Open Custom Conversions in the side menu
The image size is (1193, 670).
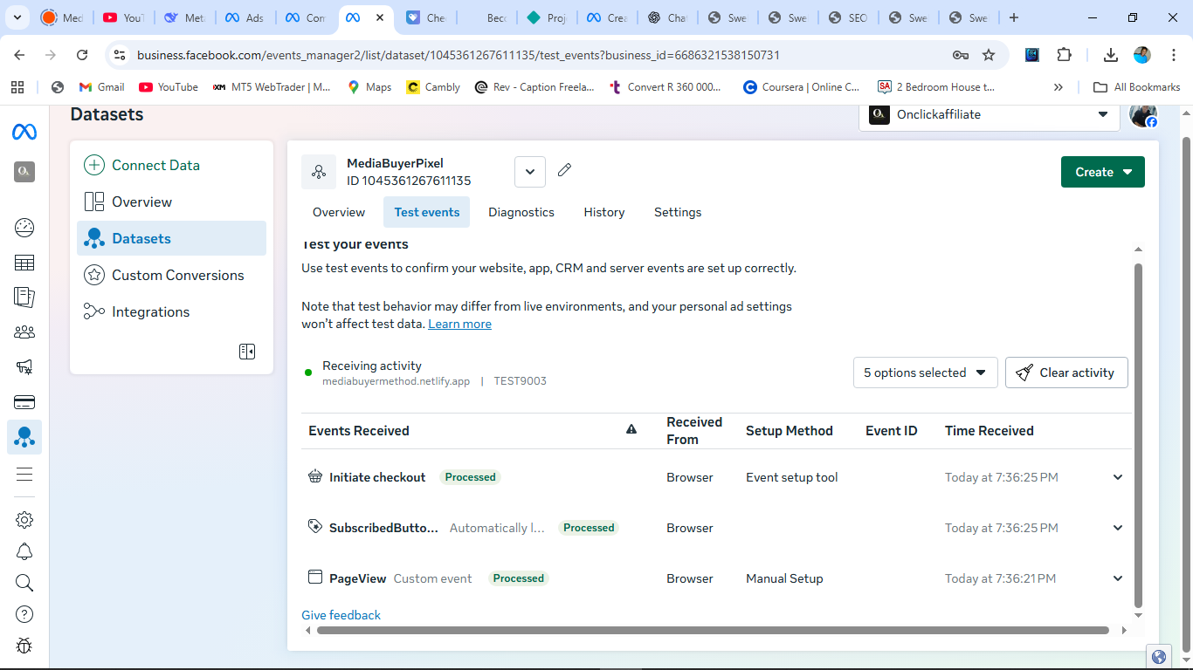(x=171, y=275)
